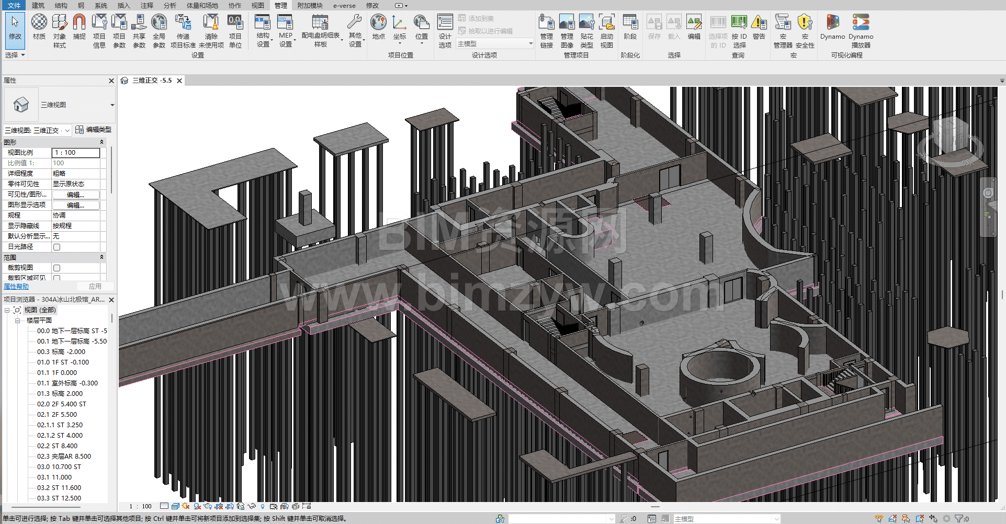The image size is (1006, 524).
Task: Open Snaps (捕捉) settings
Action: (x=79, y=27)
